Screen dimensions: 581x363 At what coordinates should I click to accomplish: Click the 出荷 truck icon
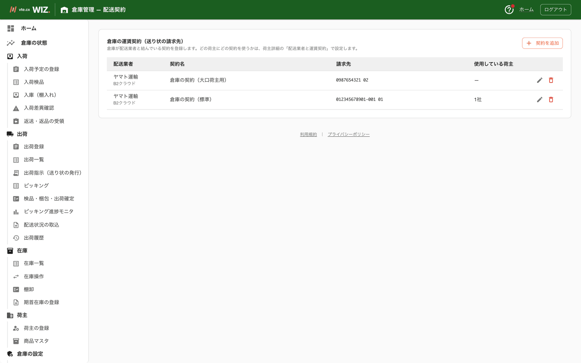pyautogui.click(x=10, y=134)
